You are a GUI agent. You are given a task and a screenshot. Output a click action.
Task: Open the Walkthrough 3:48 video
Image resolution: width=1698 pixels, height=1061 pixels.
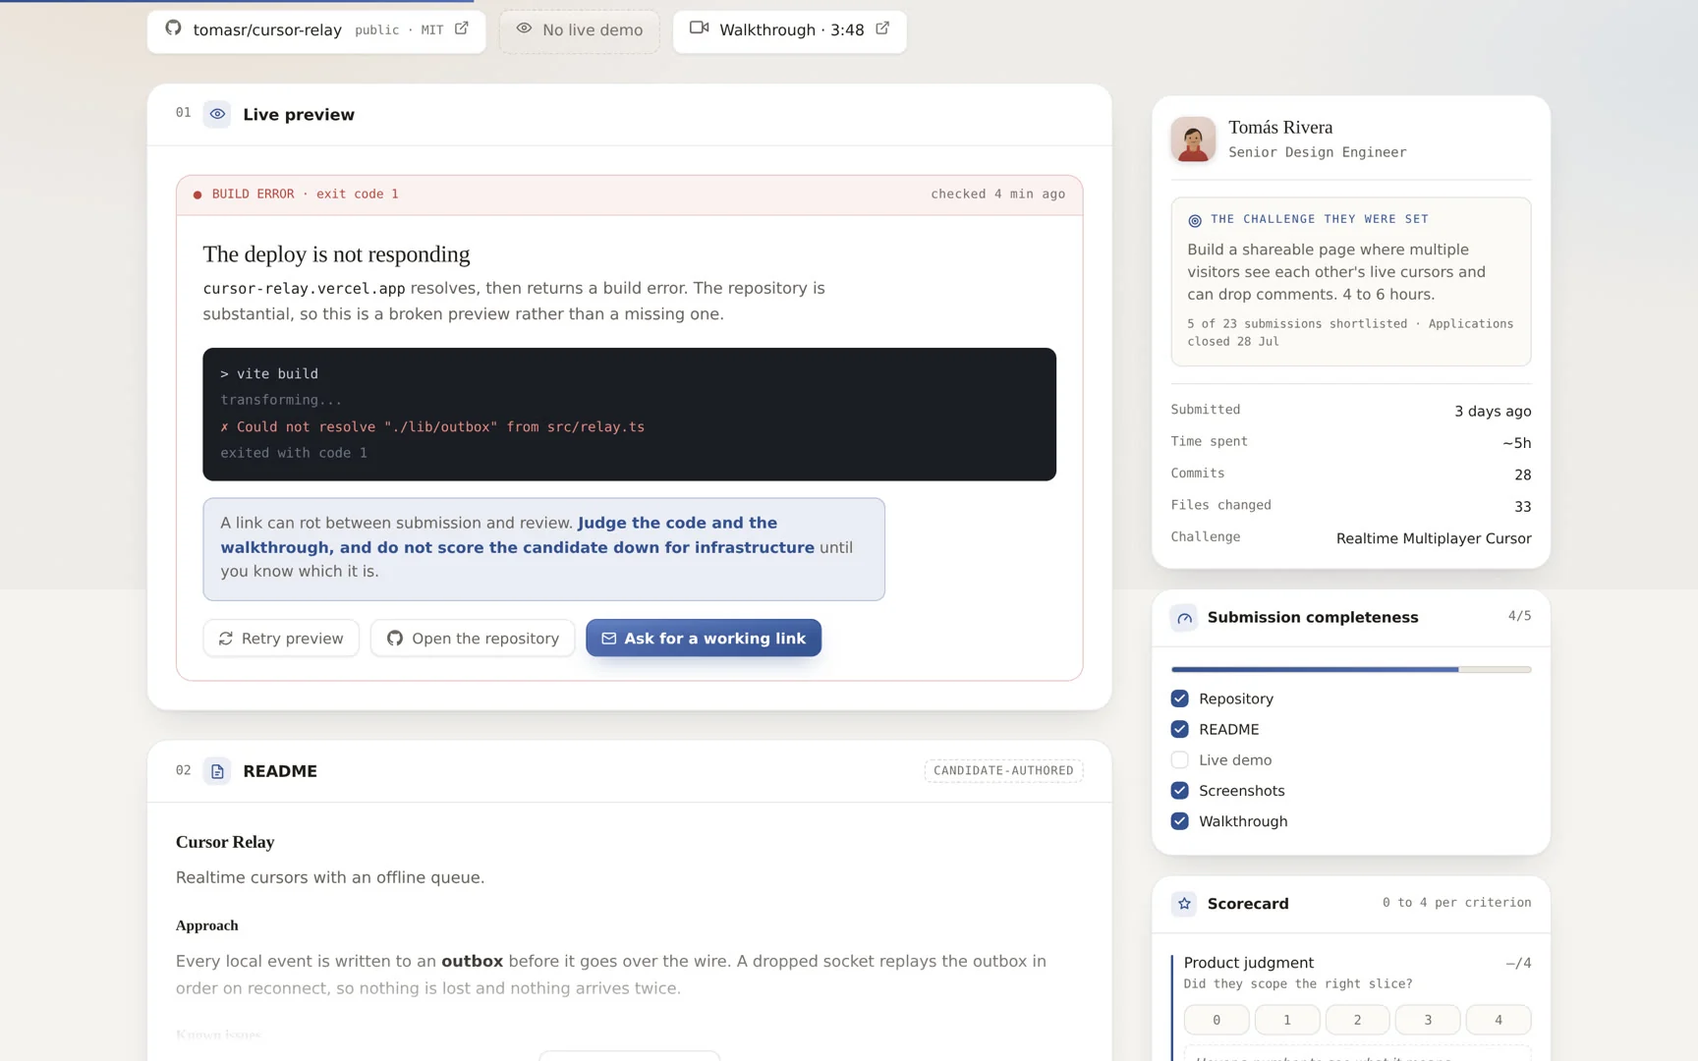coord(789,30)
